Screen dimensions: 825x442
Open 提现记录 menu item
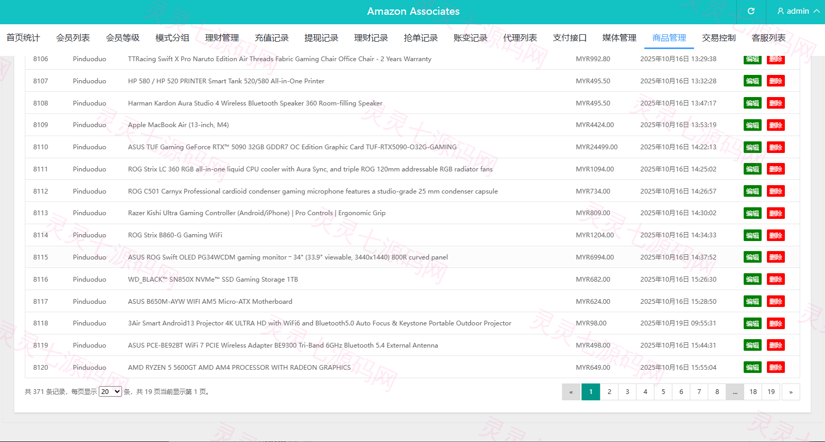pyautogui.click(x=321, y=37)
